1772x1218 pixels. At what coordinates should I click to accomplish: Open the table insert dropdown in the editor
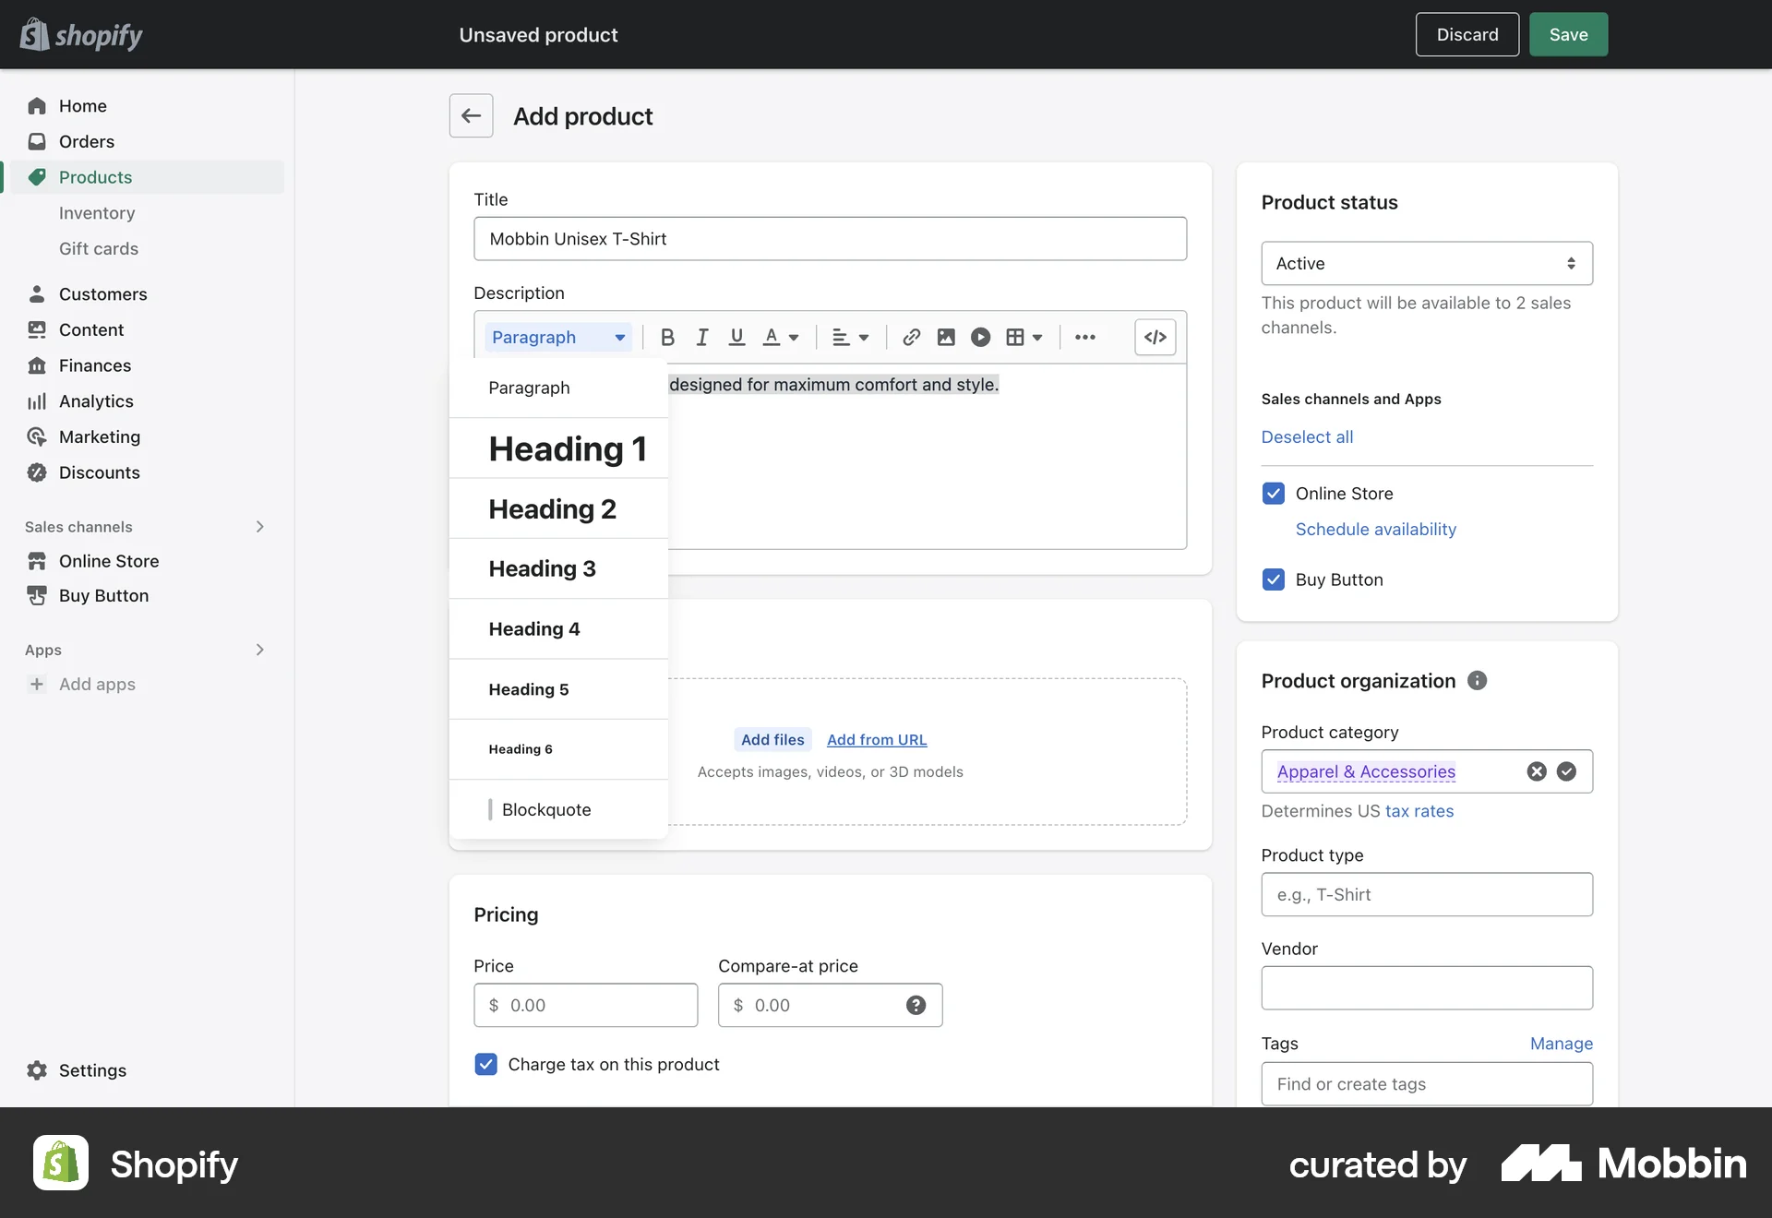[1024, 337]
